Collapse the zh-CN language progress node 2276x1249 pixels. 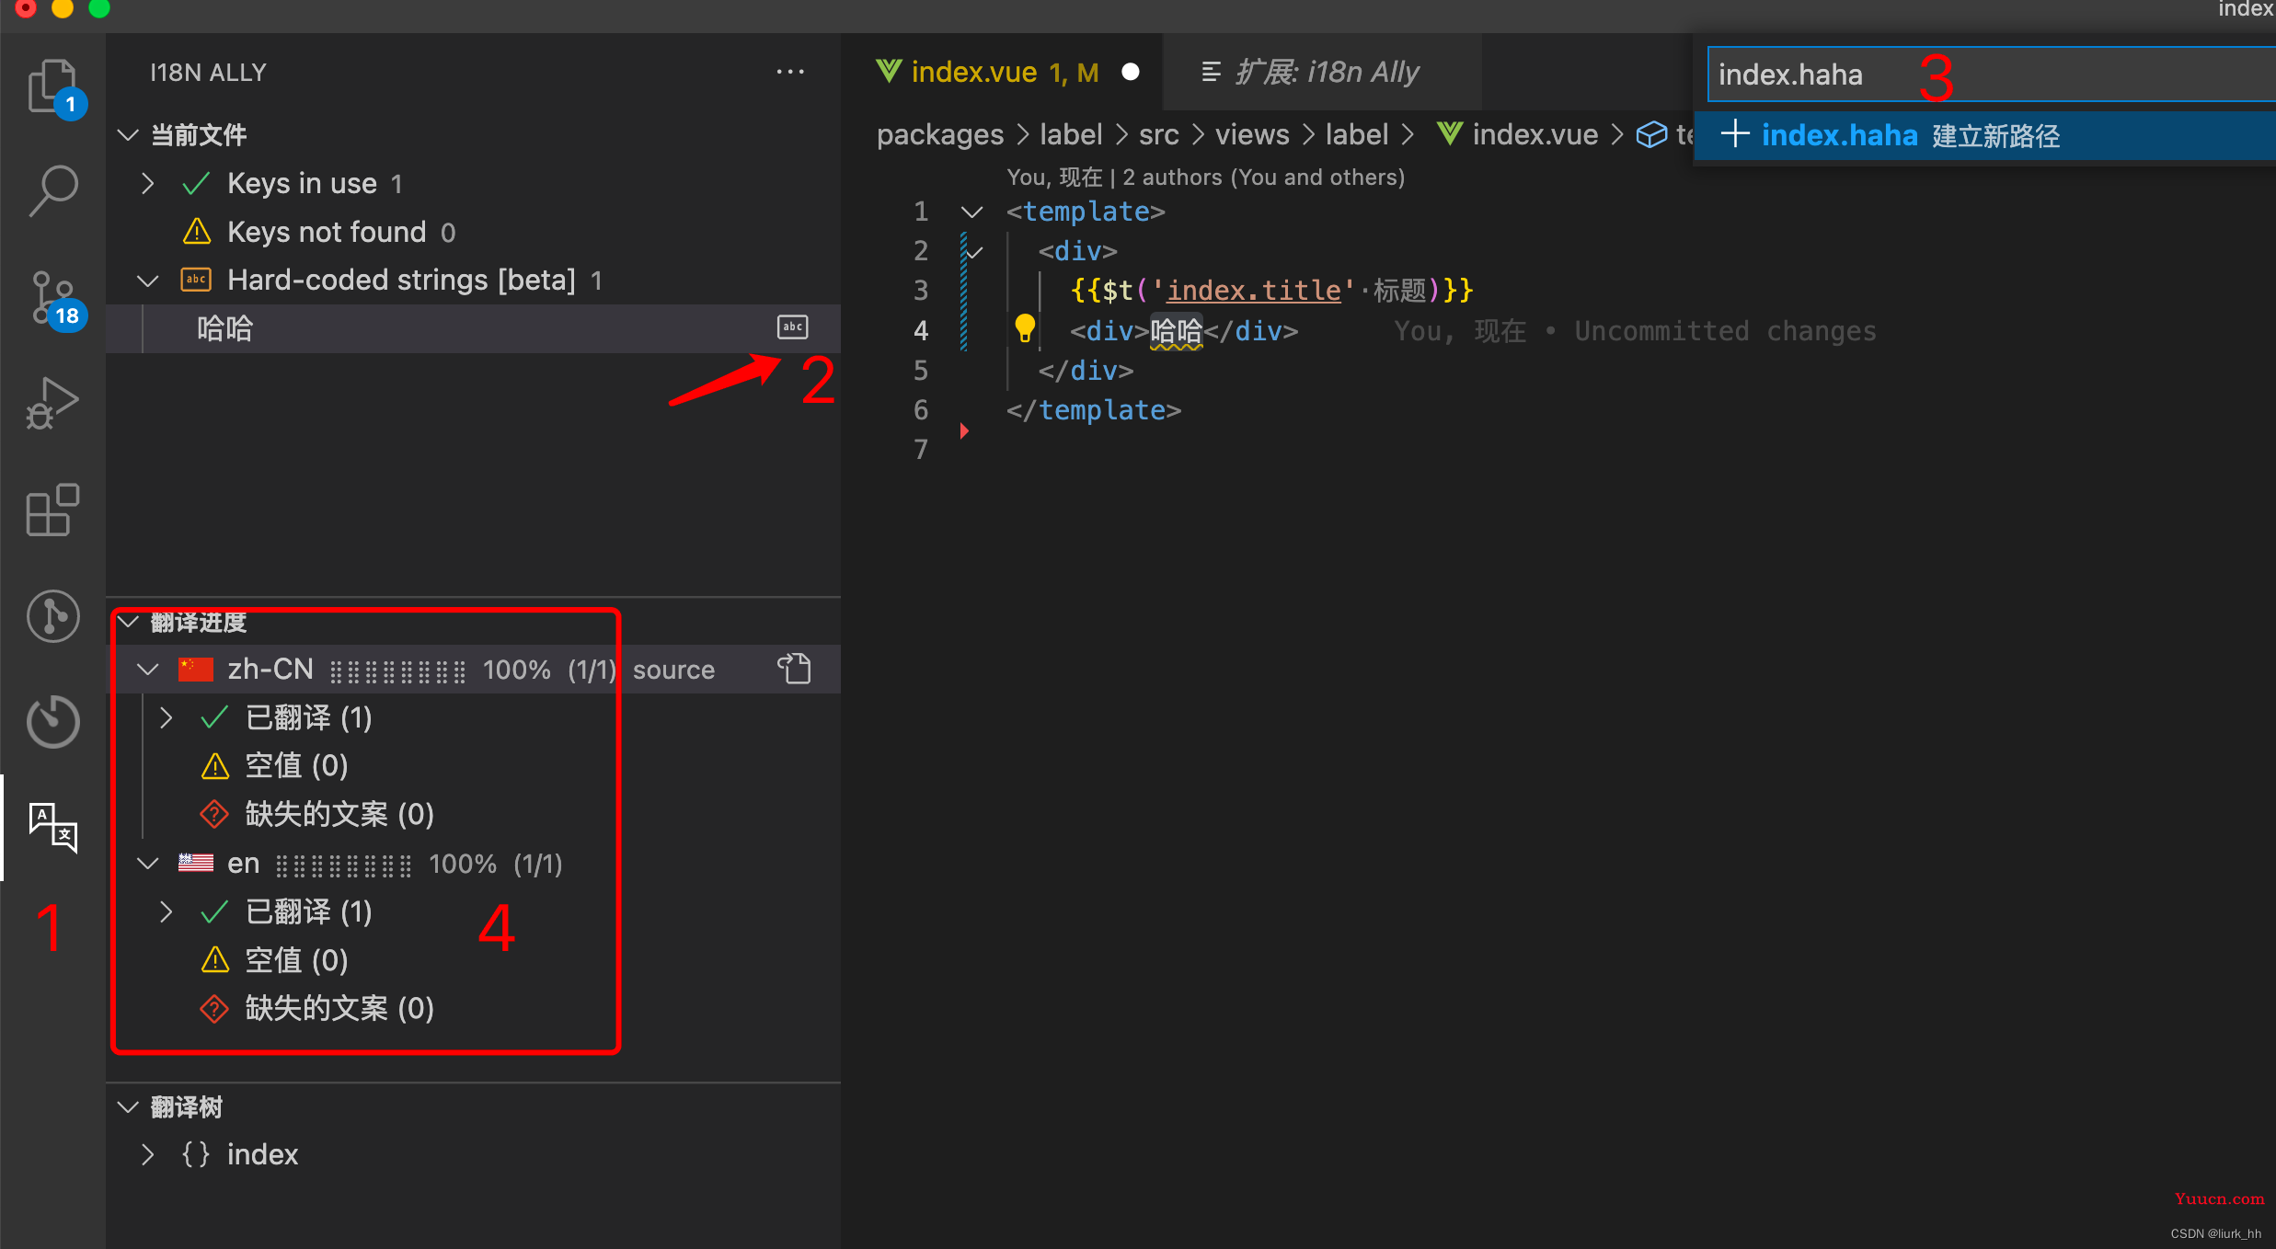pos(147,669)
